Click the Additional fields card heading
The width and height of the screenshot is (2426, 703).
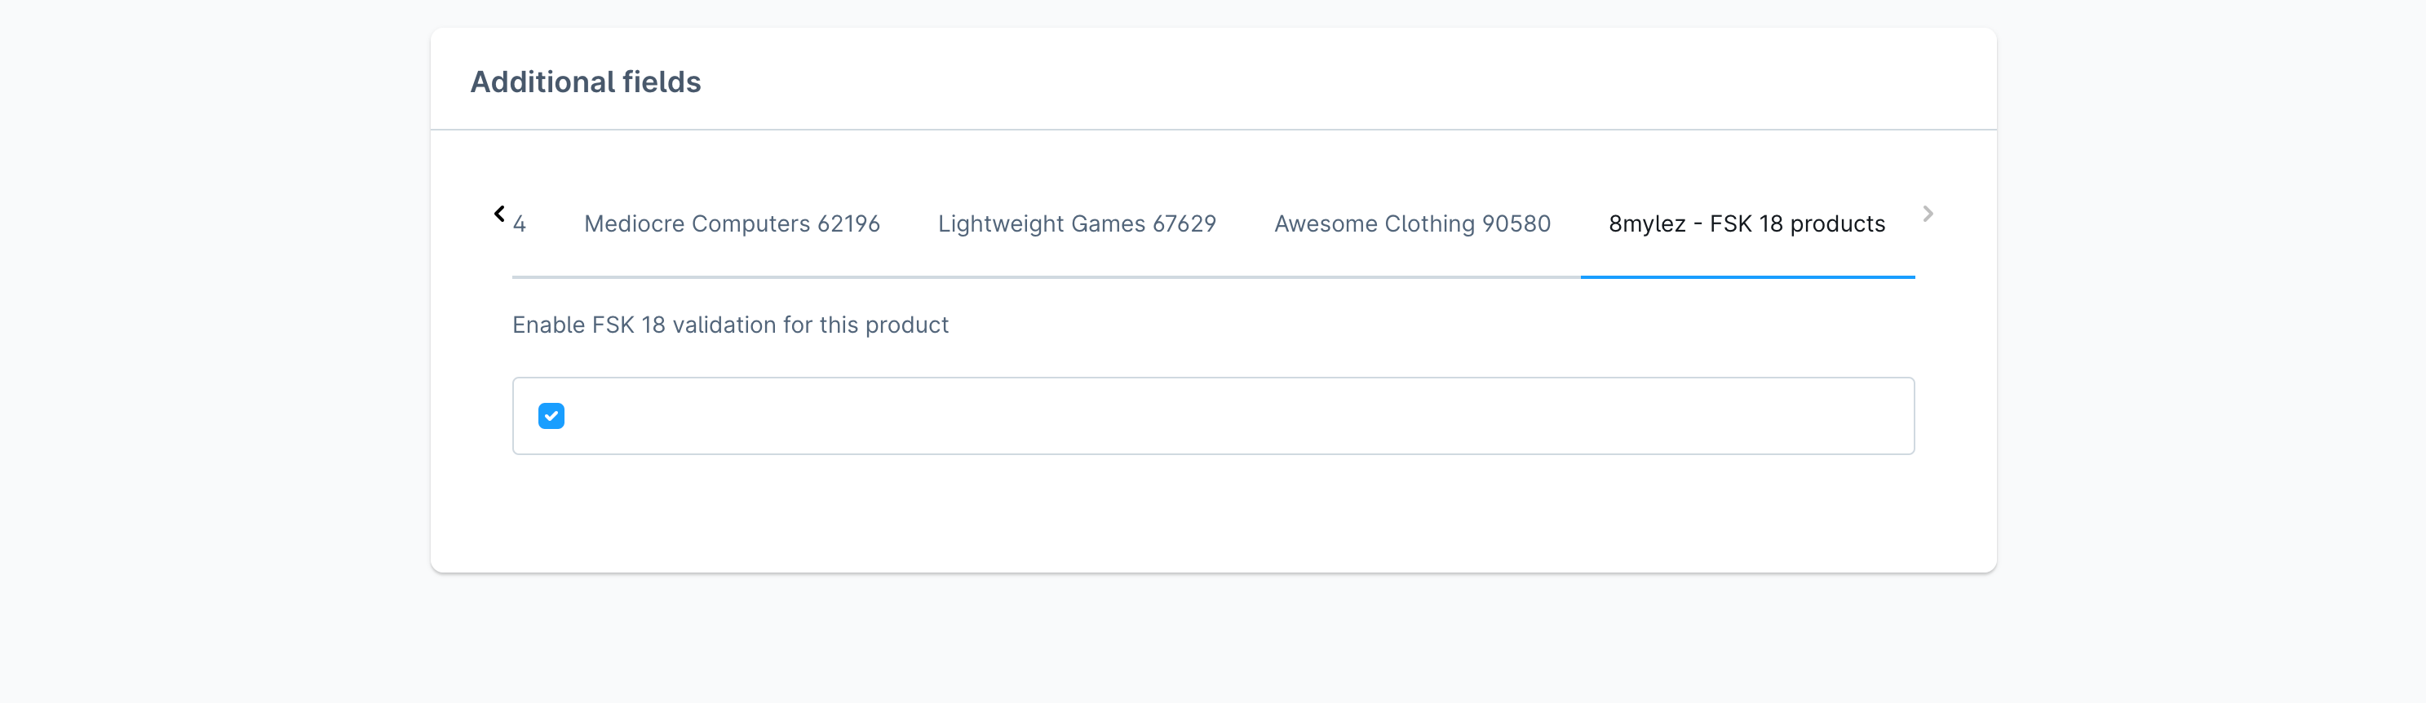point(585,82)
